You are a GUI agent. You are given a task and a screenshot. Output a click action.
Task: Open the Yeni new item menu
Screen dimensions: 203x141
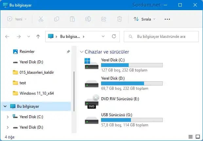(x=17, y=19)
